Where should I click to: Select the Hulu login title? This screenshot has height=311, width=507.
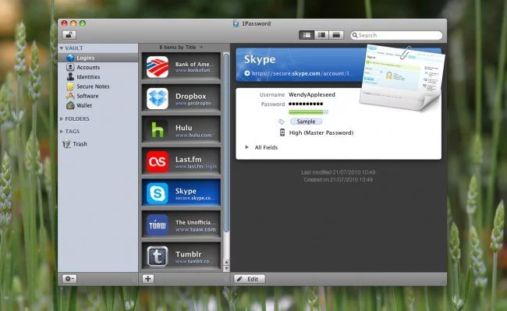(x=183, y=128)
